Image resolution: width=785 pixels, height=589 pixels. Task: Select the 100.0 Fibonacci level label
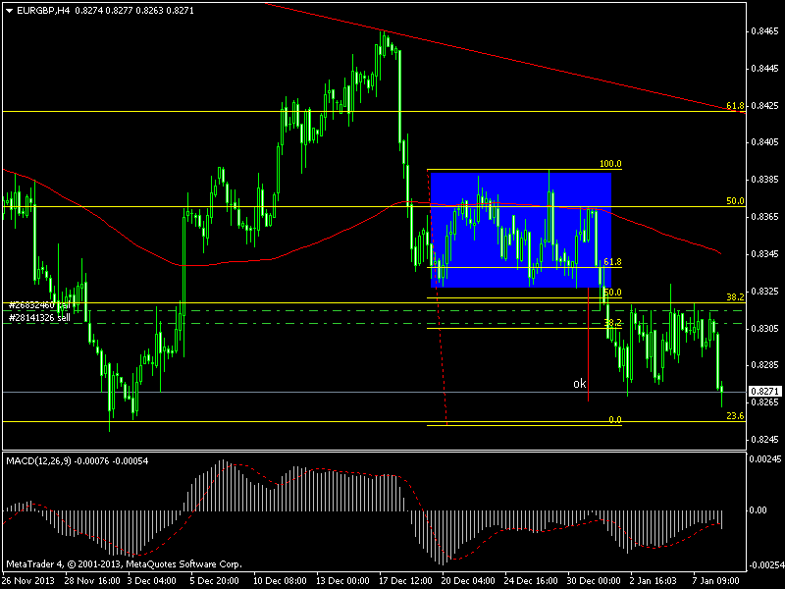click(x=611, y=165)
